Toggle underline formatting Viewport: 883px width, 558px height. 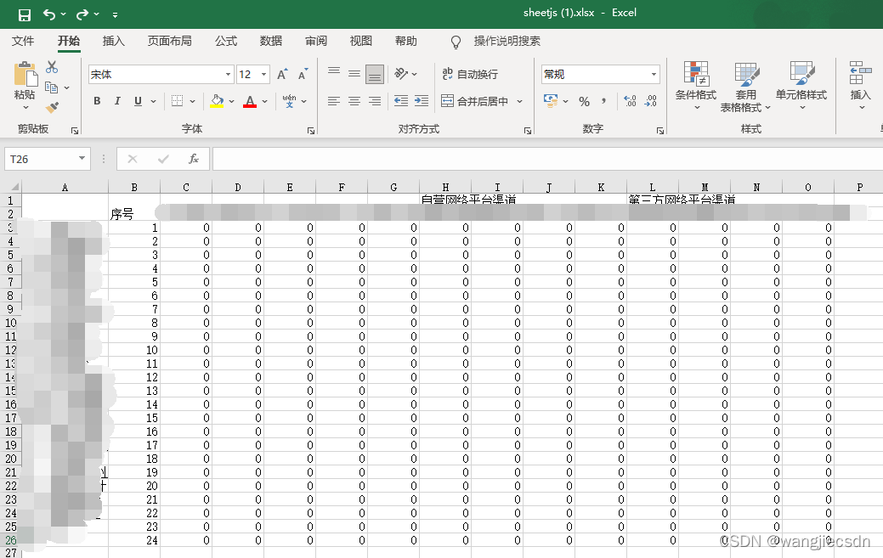point(138,101)
